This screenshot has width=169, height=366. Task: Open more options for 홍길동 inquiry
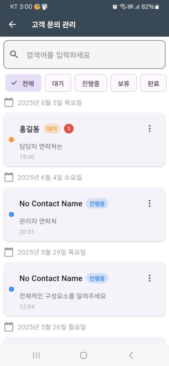pyautogui.click(x=150, y=129)
